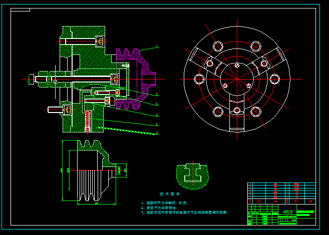Click balloon number 4 leader label
The height and width of the screenshot is (235, 329).
tap(157, 115)
